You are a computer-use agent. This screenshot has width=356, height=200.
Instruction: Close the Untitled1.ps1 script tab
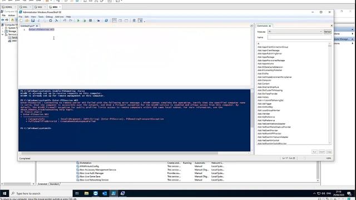click(x=37, y=26)
